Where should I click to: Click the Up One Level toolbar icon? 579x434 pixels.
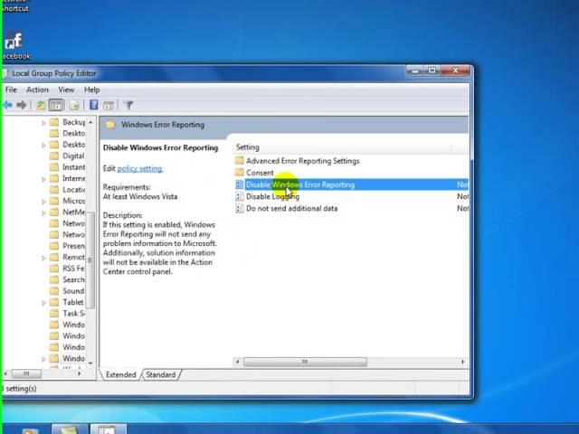[x=41, y=106]
